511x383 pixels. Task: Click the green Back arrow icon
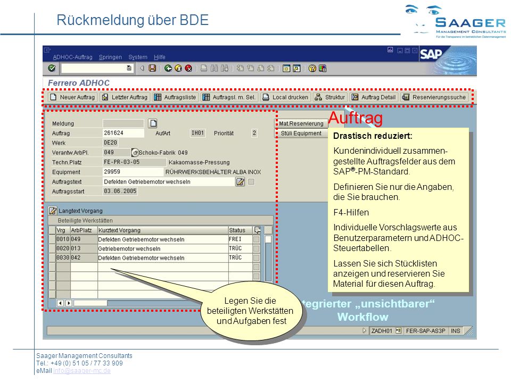point(168,68)
